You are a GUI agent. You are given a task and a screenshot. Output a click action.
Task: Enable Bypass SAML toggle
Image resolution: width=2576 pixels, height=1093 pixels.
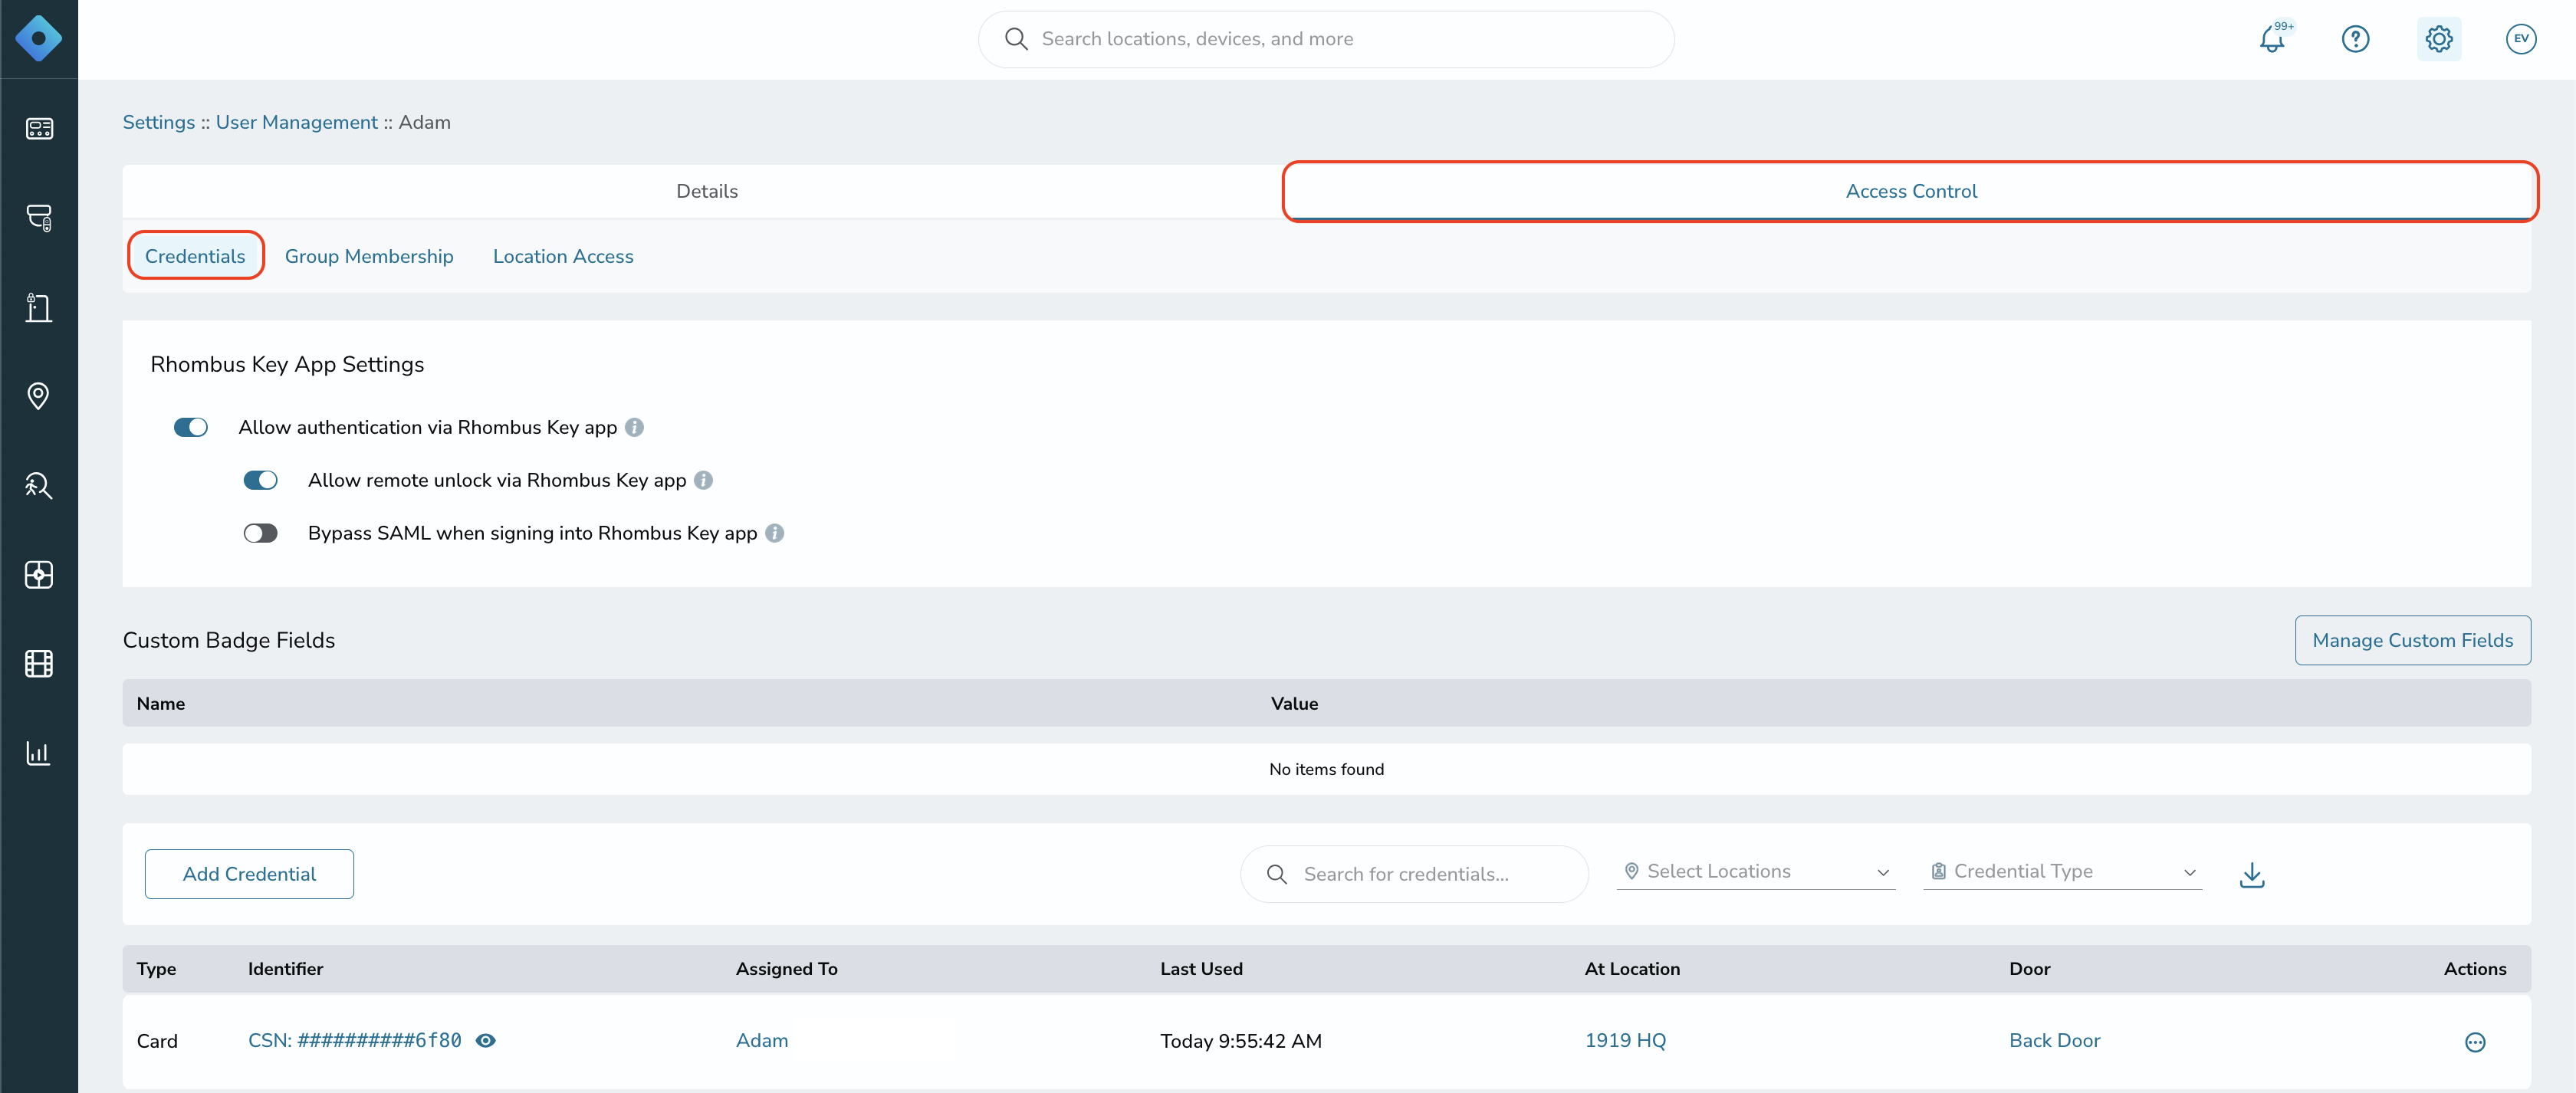pyautogui.click(x=260, y=534)
